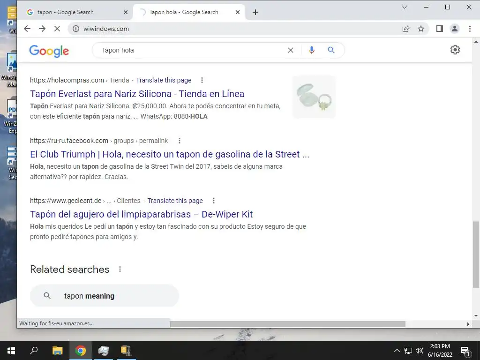Screen dimensions: 480x360
Task: Share this page icon in address bar
Action: (x=406, y=29)
